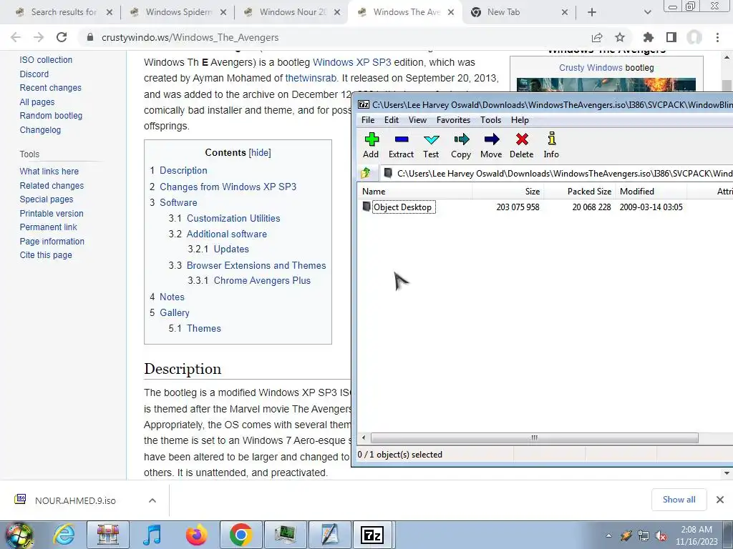Expand the tab search chevron in Chrome
Screen dimensions: 733x549
point(647,12)
